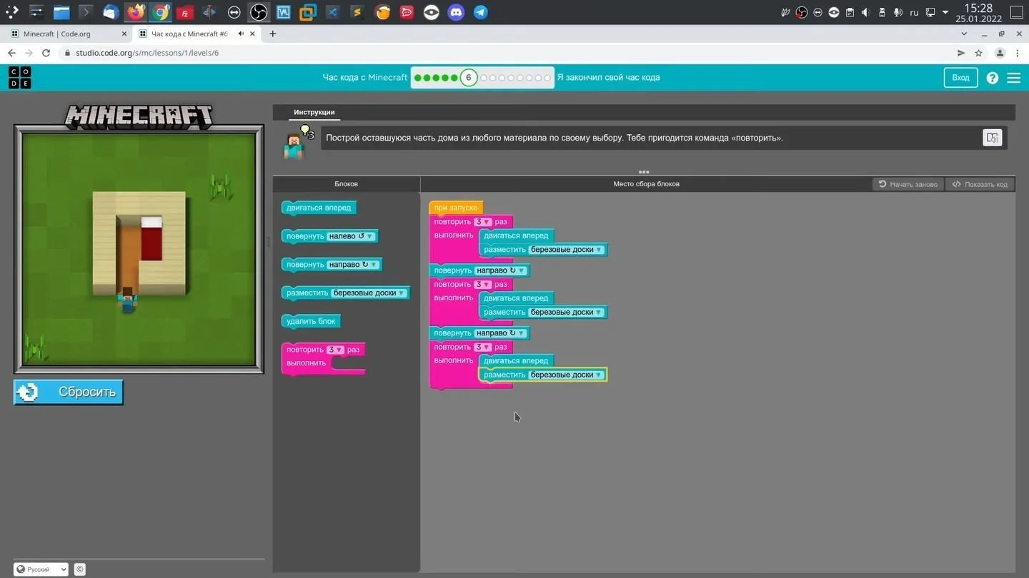Switch keyboard layout via the 'ru' indicator

tap(914, 13)
